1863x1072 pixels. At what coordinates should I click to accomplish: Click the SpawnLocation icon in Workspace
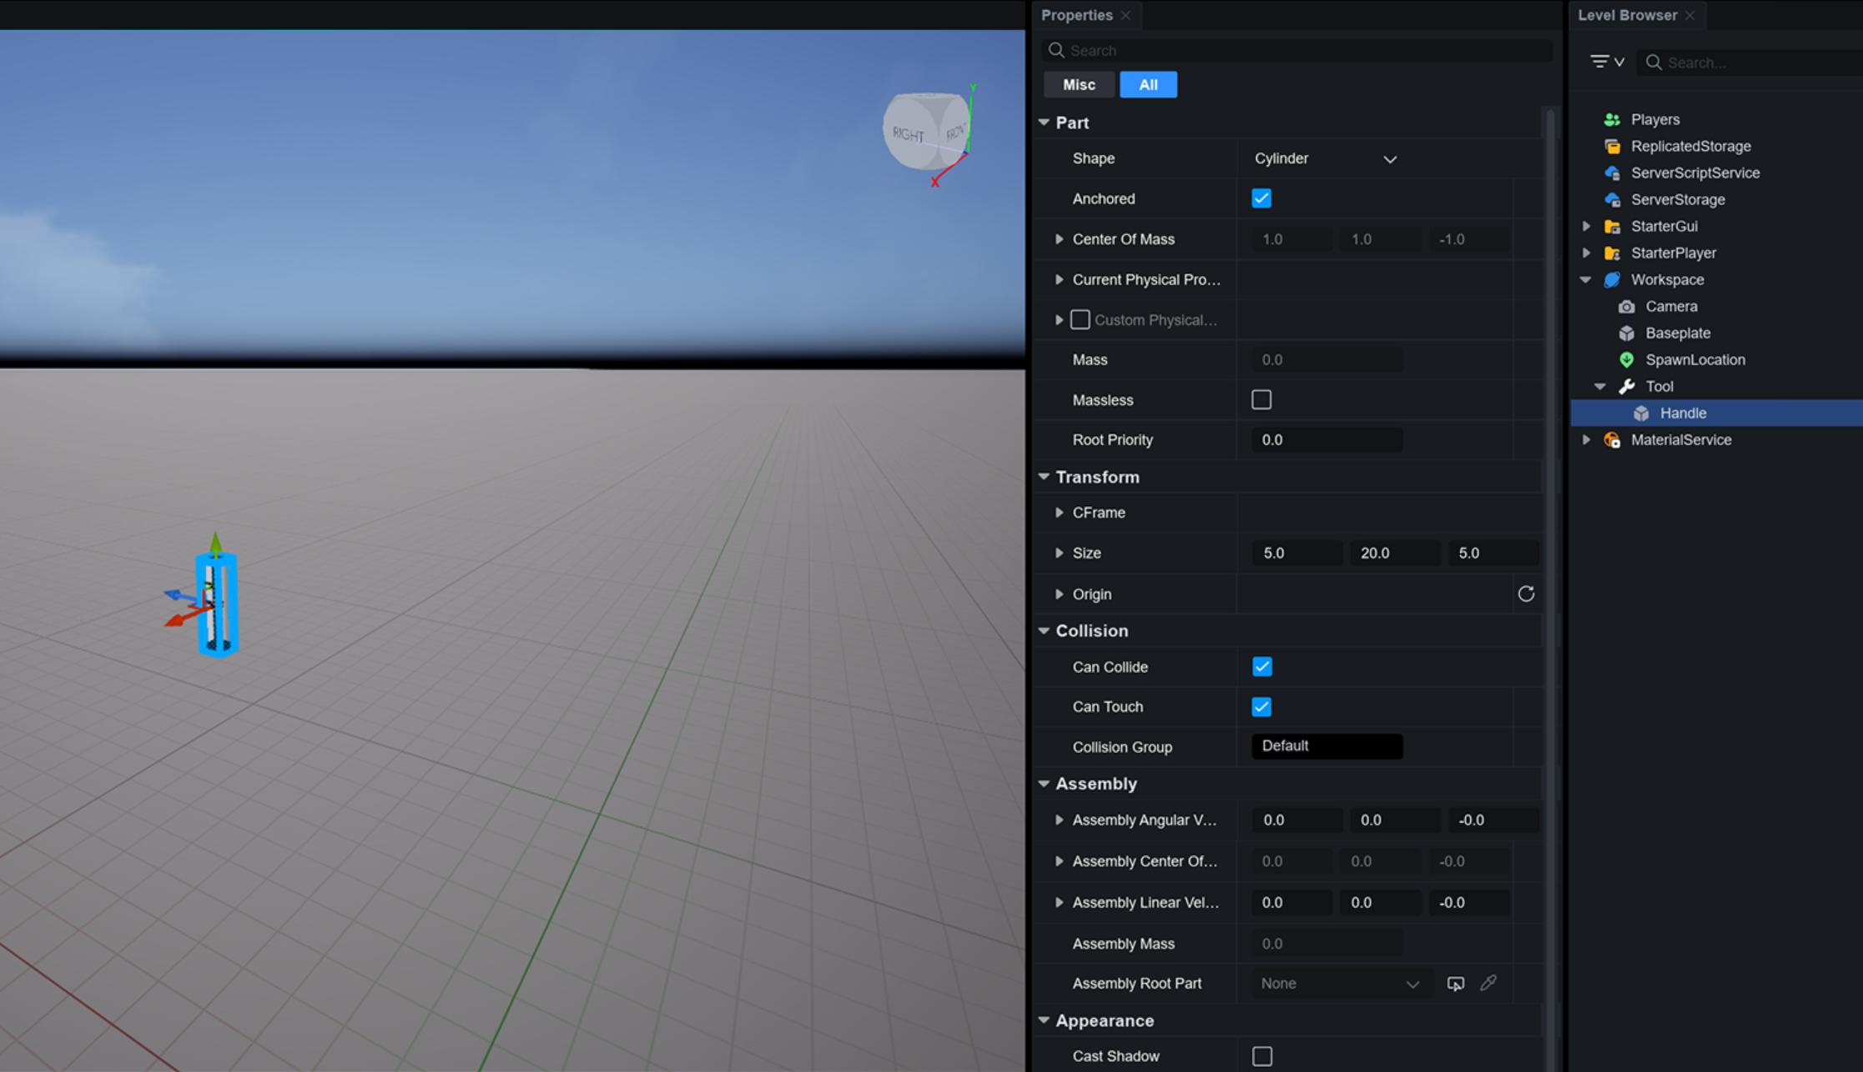pos(1626,359)
